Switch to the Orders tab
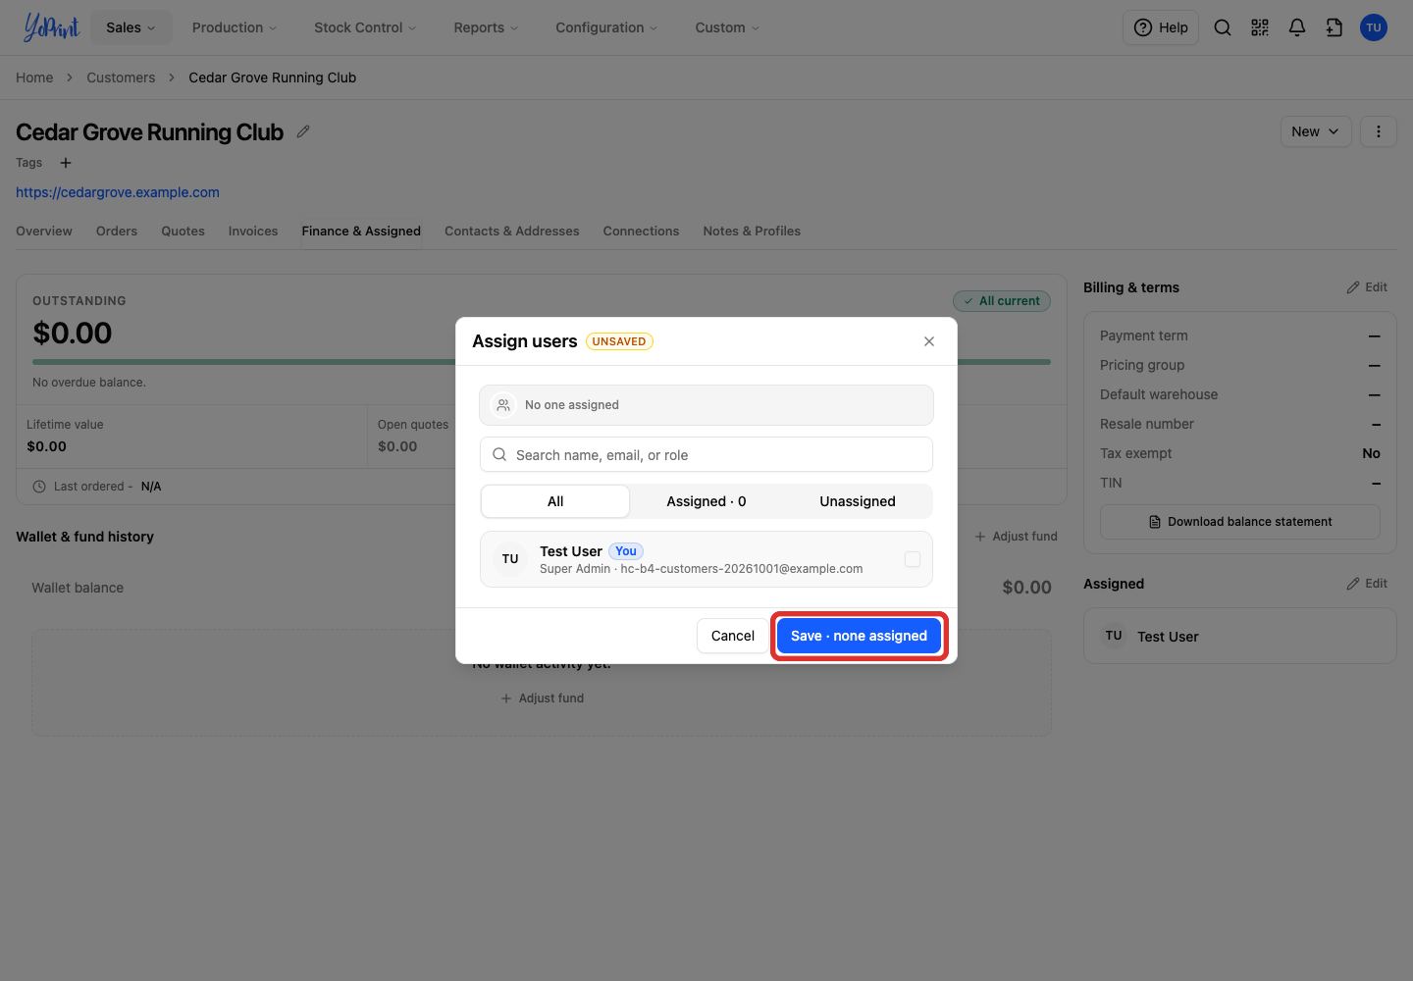This screenshot has height=981, width=1413. [117, 232]
